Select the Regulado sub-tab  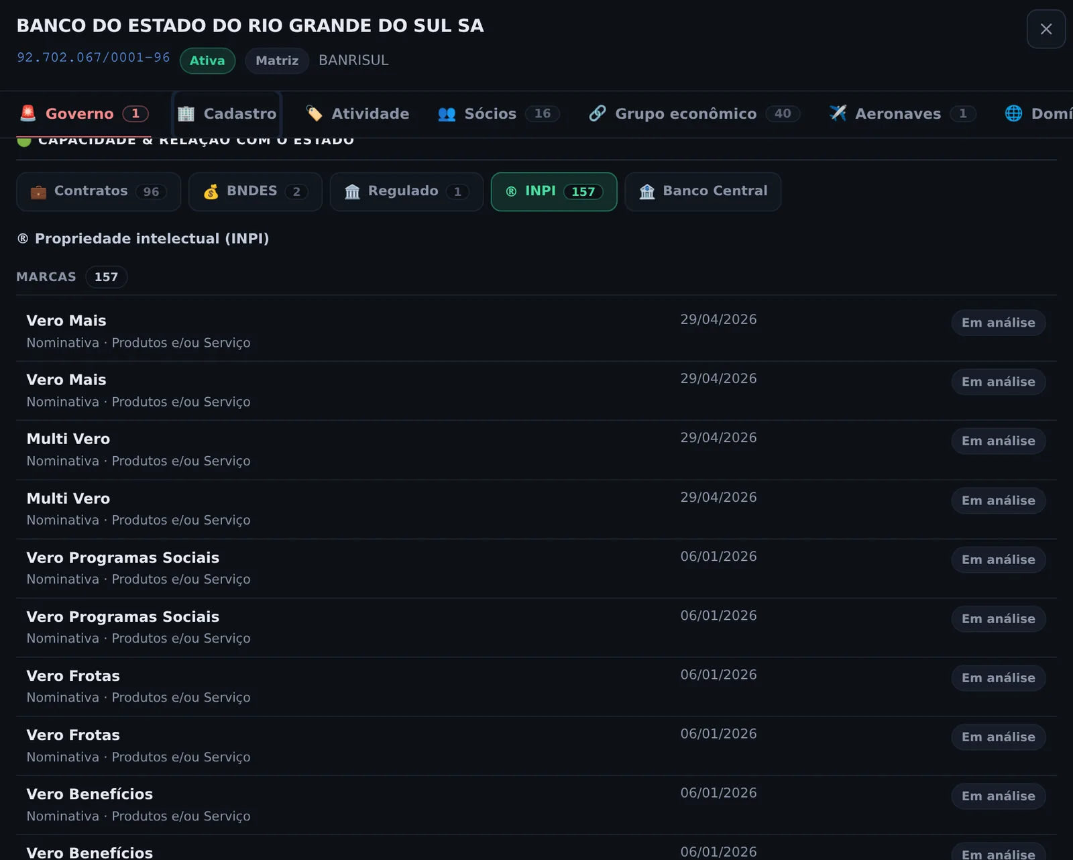tap(406, 192)
